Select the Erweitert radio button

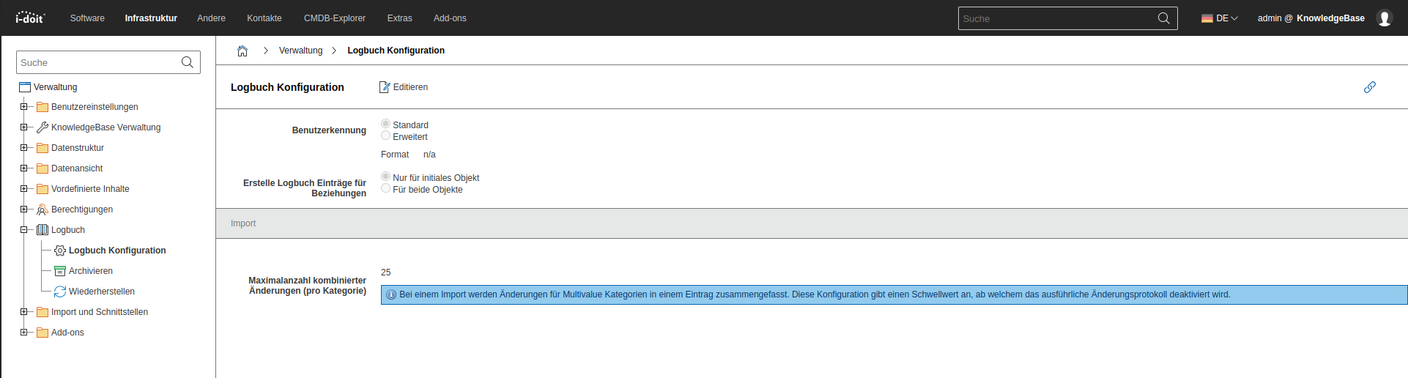[x=385, y=136]
